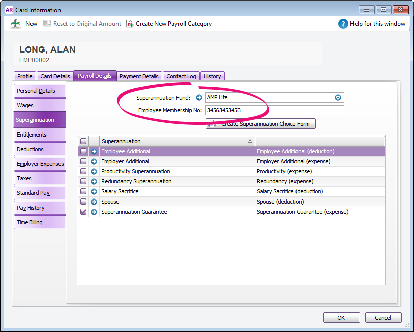Switch to the Payment Details tab
This screenshot has height=332, width=414.
(x=139, y=76)
